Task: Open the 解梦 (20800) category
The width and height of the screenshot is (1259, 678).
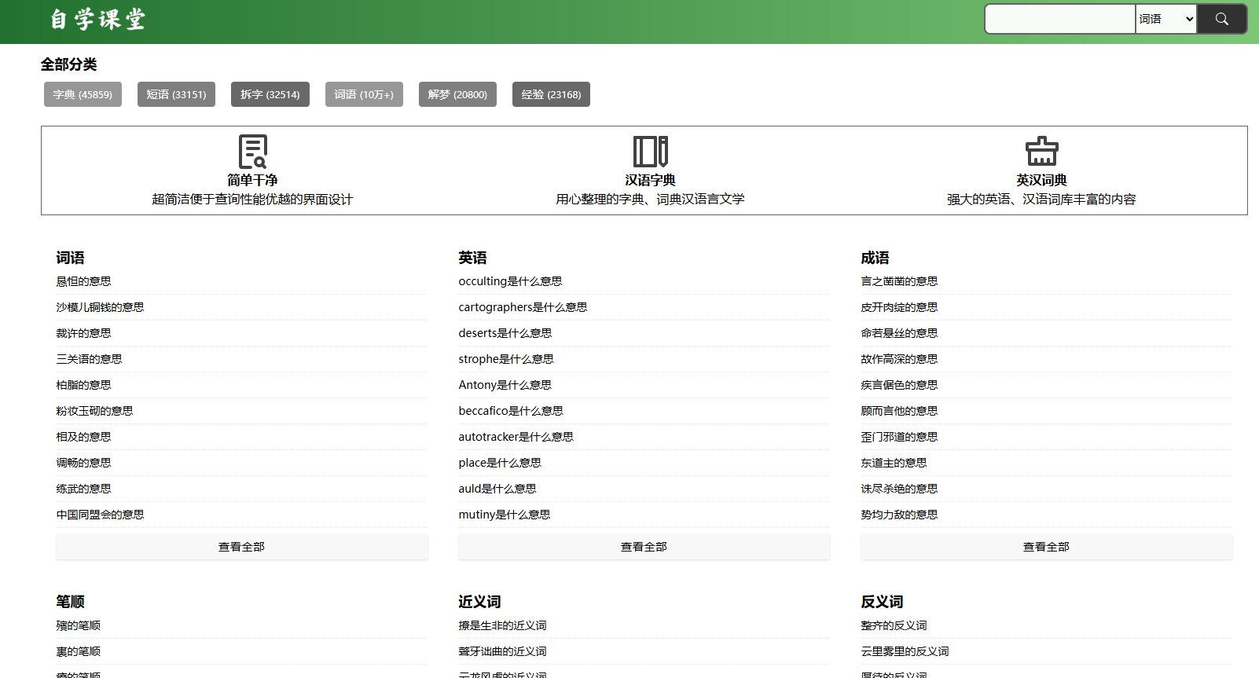Action: coord(457,94)
